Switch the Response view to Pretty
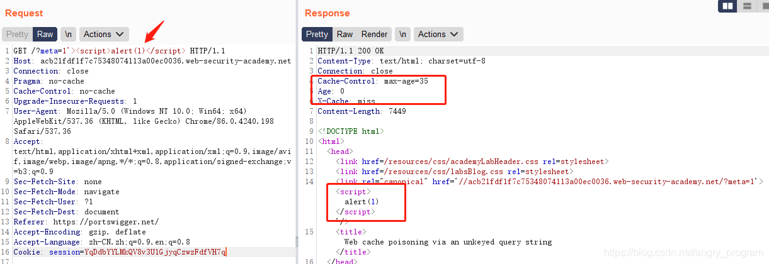The width and height of the screenshot is (769, 264). pyautogui.click(x=317, y=35)
